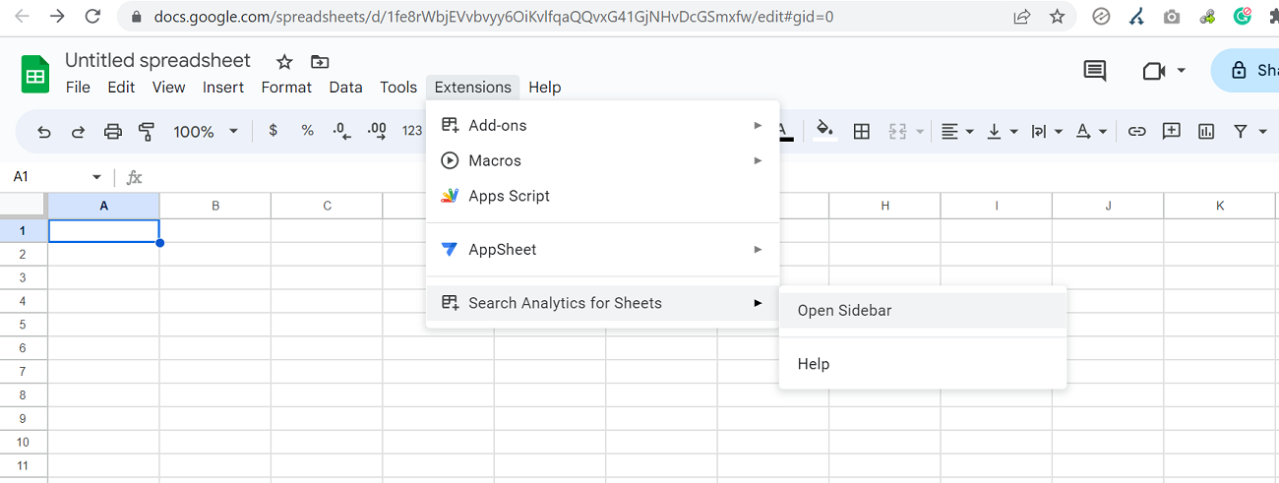Move the document to a folder
Screen dimensions: 1279x483
320,62
